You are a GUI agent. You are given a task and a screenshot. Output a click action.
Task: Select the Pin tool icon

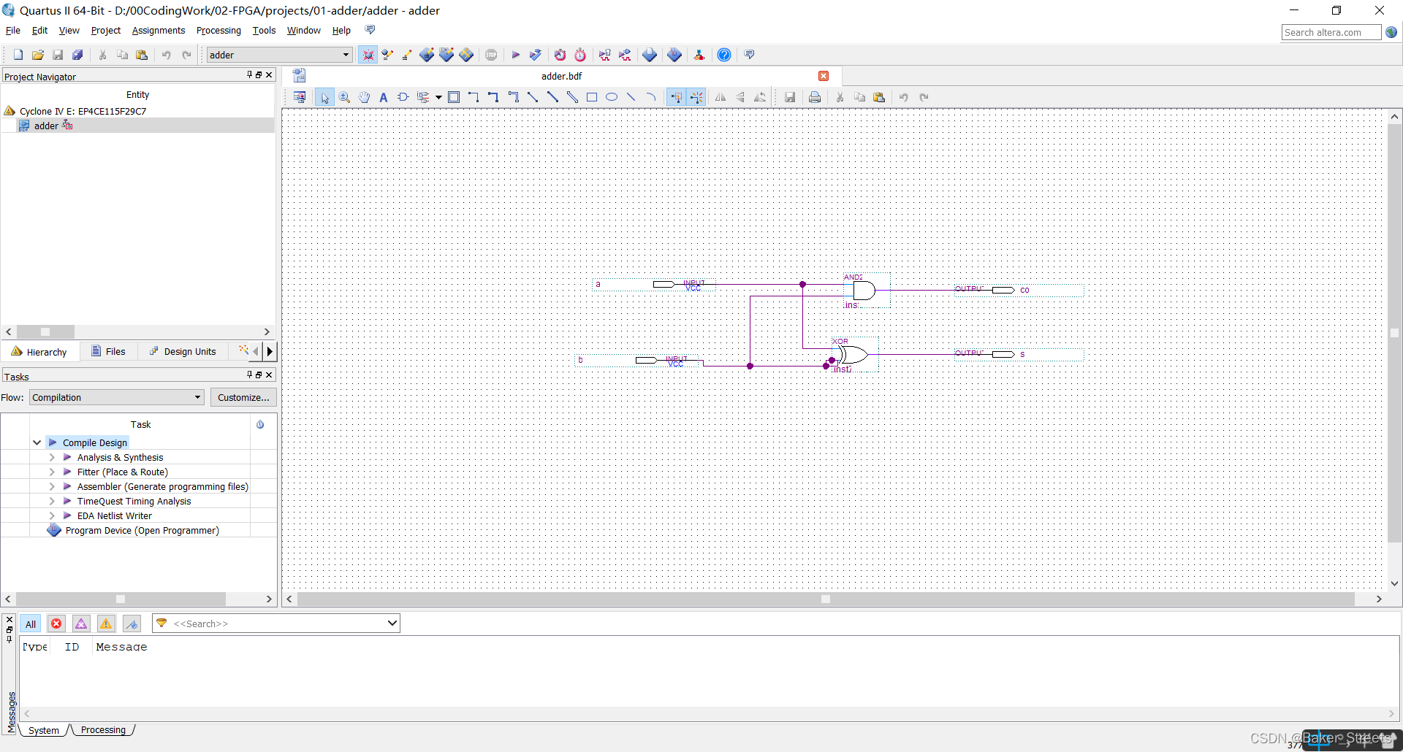pyautogui.click(x=423, y=97)
